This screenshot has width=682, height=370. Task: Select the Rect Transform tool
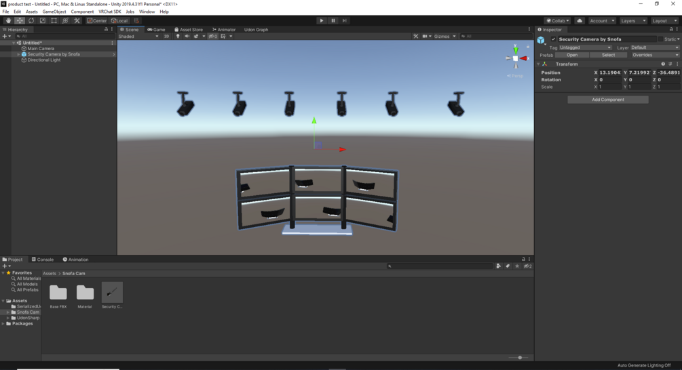point(54,20)
